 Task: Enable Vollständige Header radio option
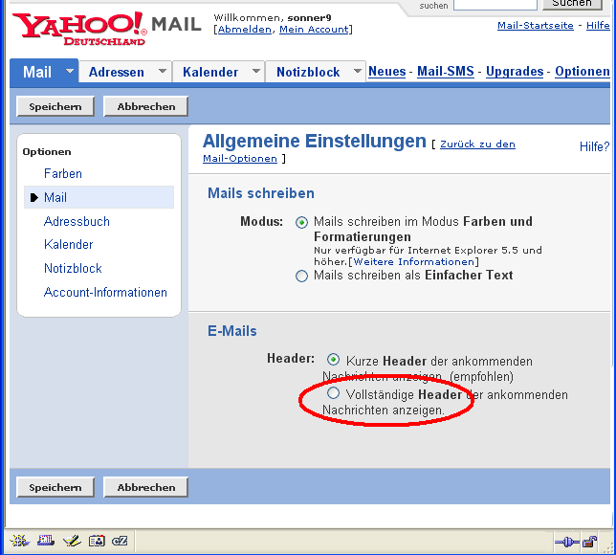pyautogui.click(x=333, y=392)
